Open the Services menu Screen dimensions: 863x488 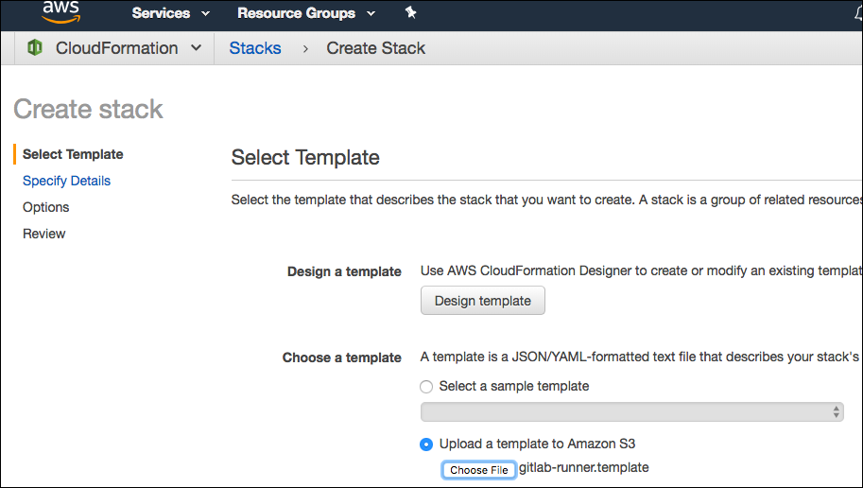click(x=170, y=13)
